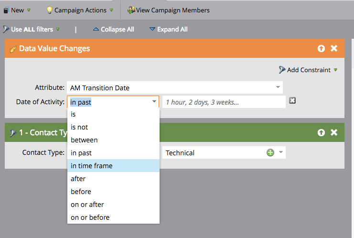The width and height of the screenshot is (354, 238).
Task: Move the Contact Type filter up
Action: (x=321, y=132)
